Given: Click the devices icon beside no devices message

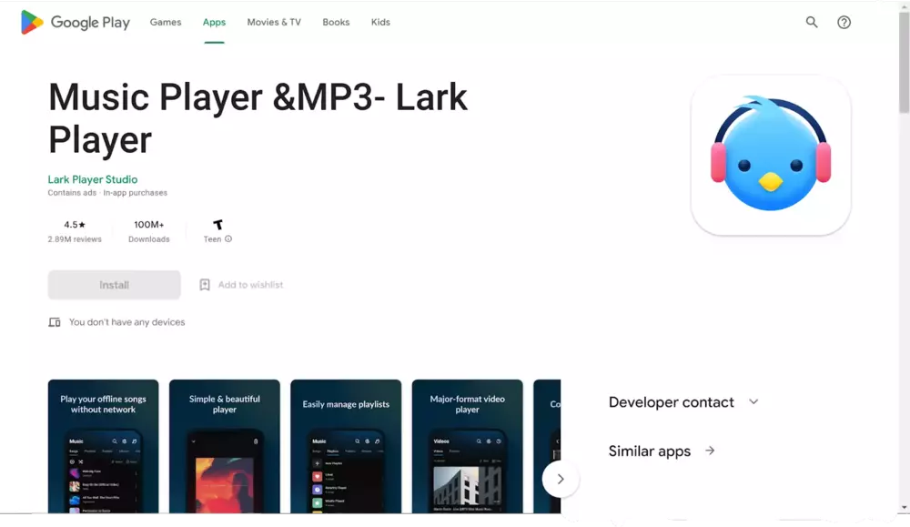Looking at the screenshot, I should tap(54, 322).
